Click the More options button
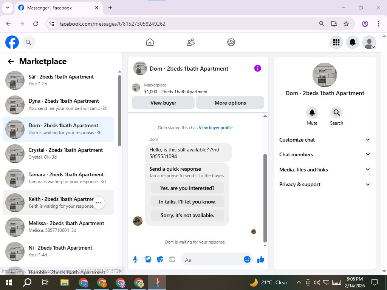Image resolution: width=387 pixels, height=290 pixels. point(230,103)
